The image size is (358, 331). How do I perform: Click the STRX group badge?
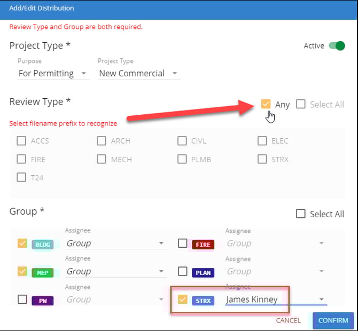point(203,301)
